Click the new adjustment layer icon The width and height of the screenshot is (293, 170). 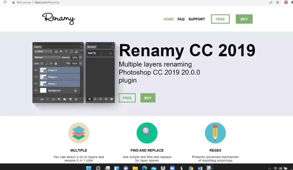coord(59,99)
